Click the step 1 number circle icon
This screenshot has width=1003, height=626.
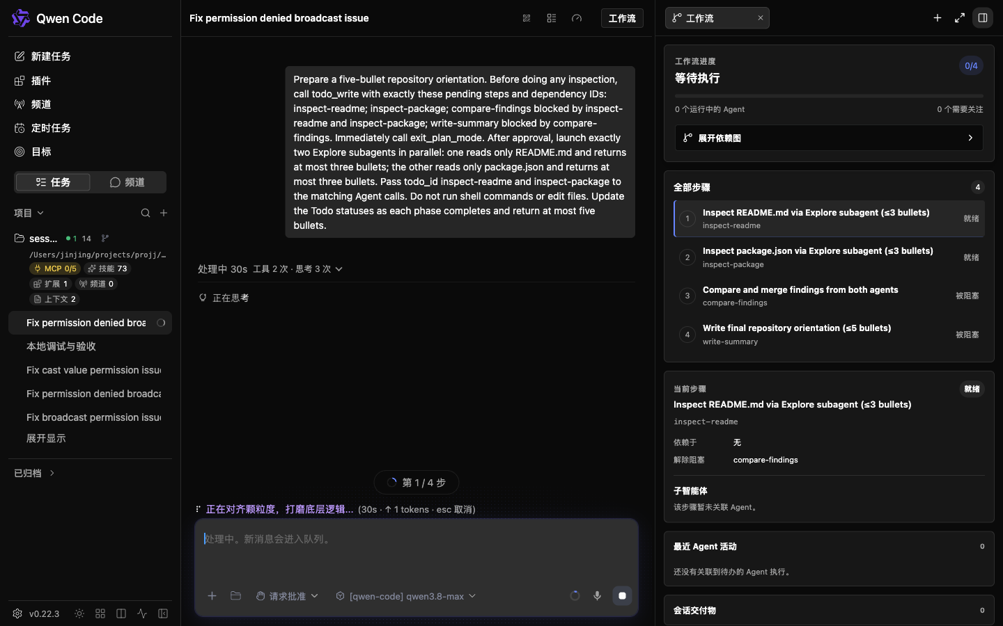[687, 218]
